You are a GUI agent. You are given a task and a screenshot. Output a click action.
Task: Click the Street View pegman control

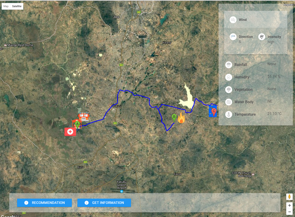pos(289,196)
